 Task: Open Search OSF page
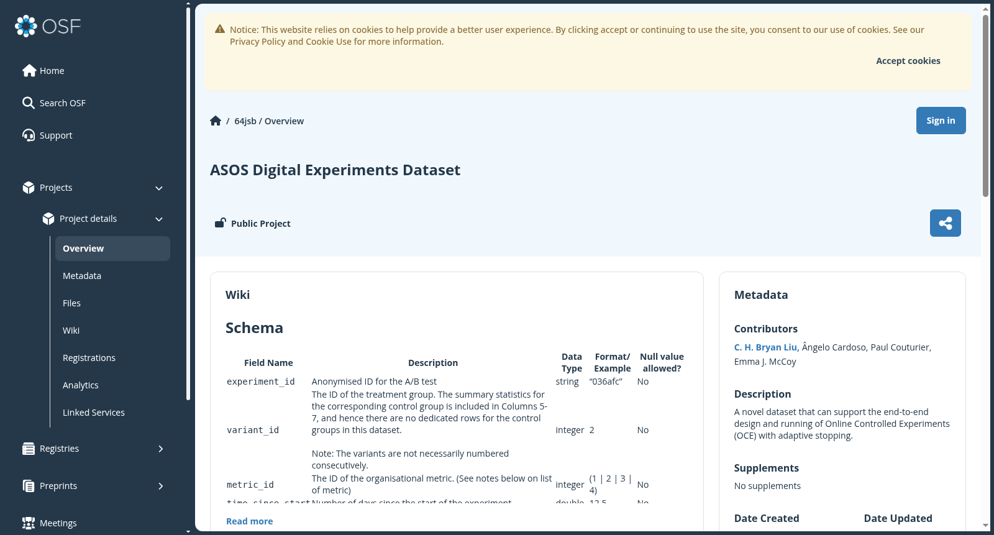click(63, 103)
